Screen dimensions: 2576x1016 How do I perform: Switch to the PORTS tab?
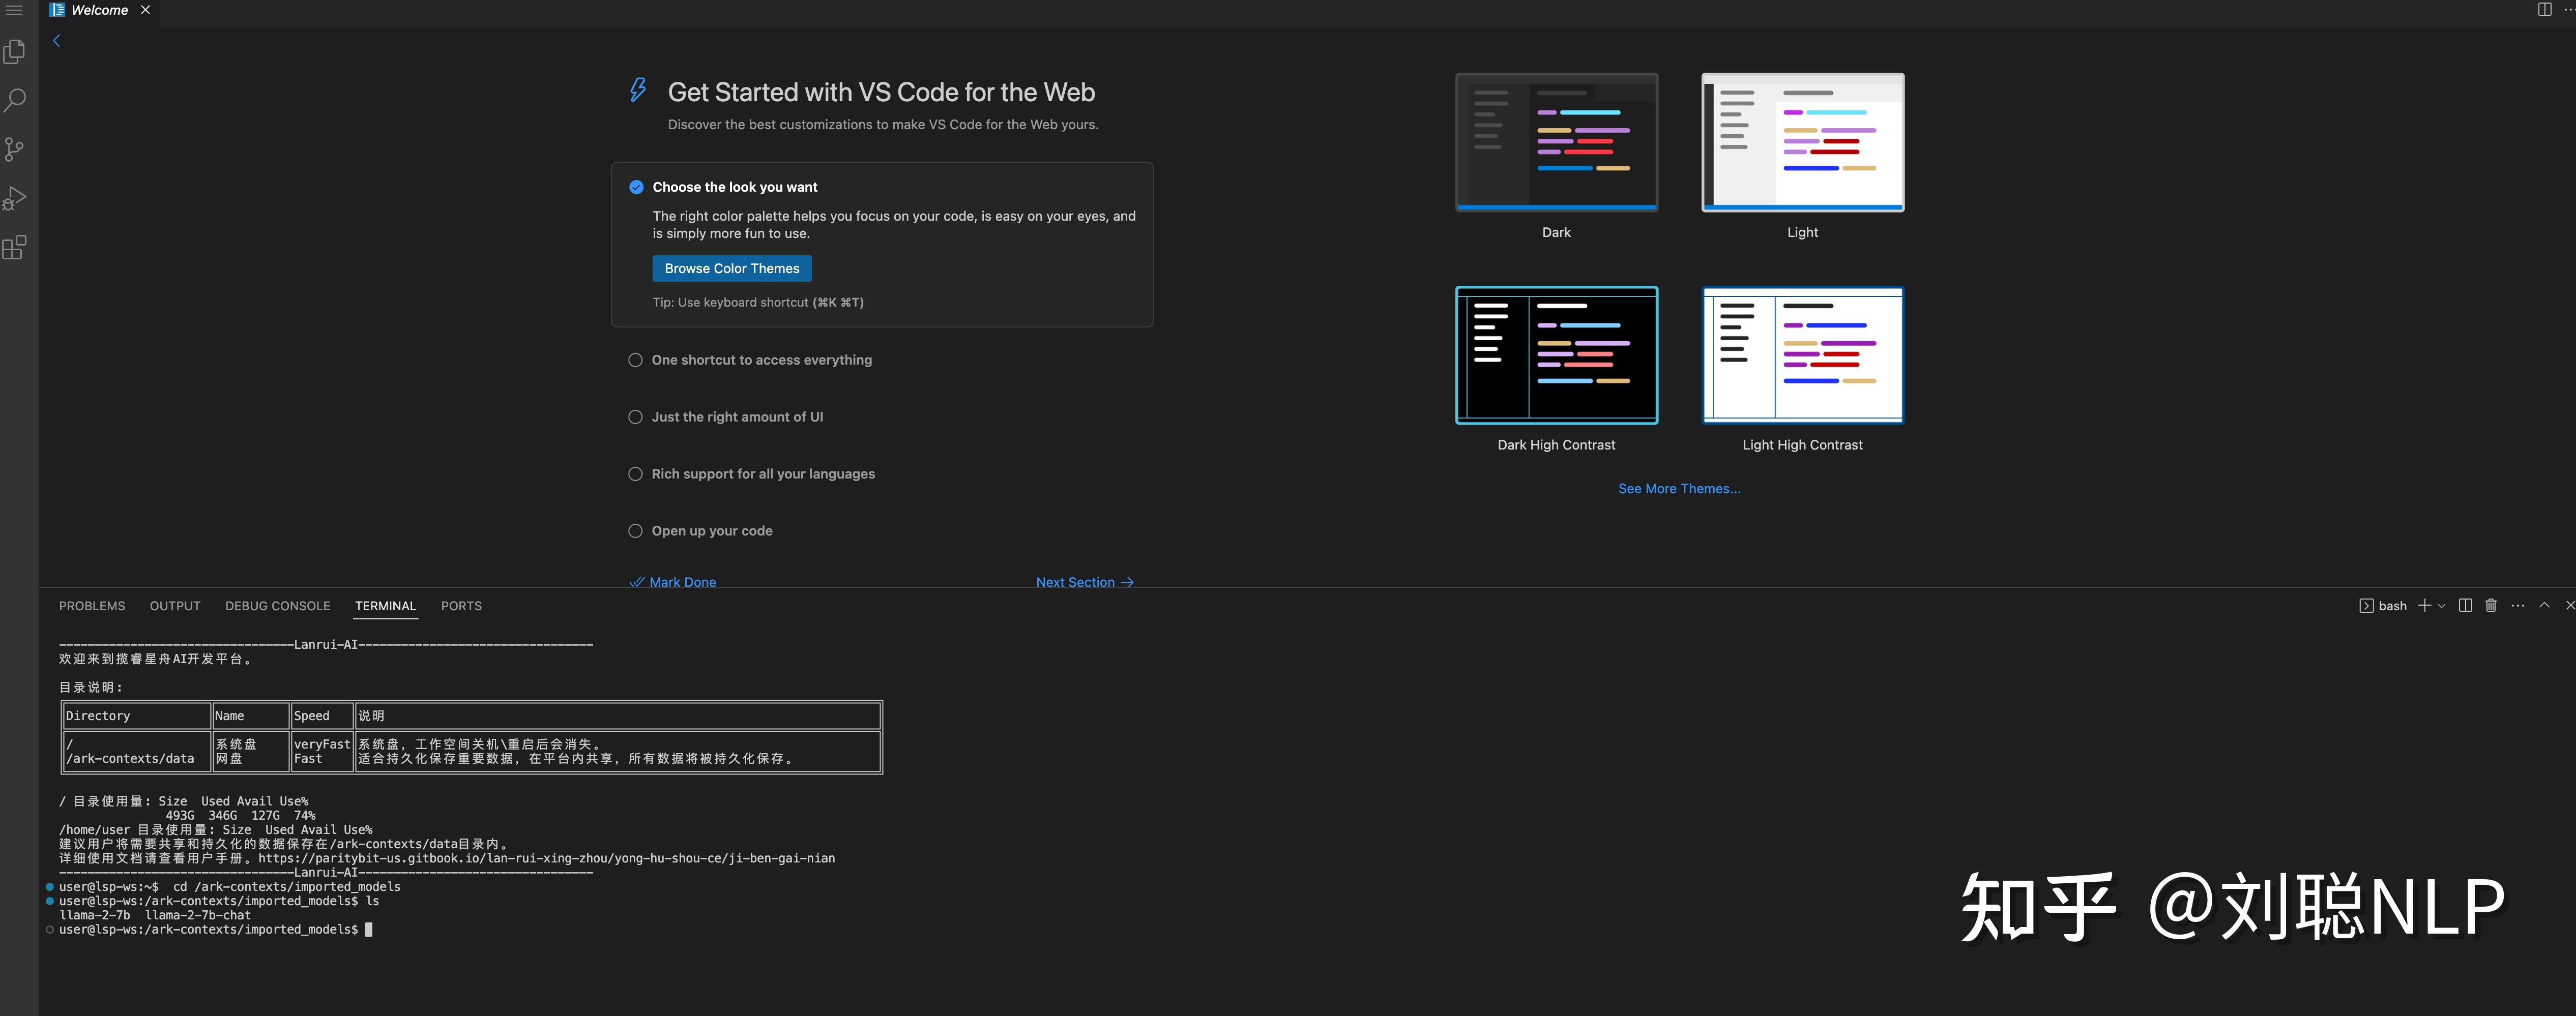click(461, 606)
